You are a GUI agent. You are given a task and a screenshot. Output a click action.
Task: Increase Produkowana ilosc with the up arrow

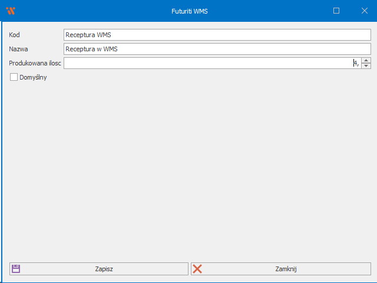tap(366, 60)
